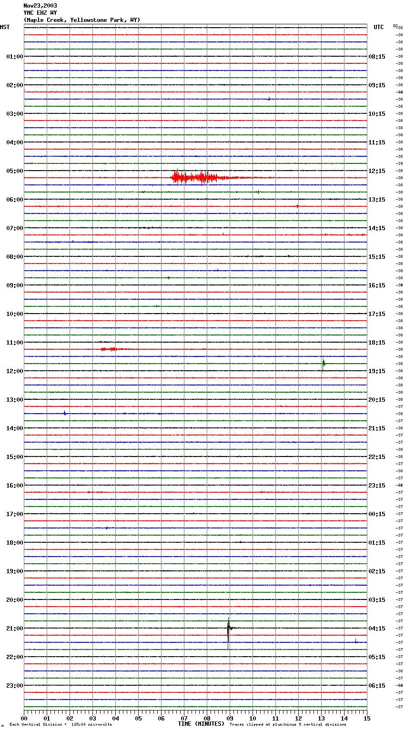
Task: Click the '13:15' UTC time label
Action: pyautogui.click(x=377, y=200)
